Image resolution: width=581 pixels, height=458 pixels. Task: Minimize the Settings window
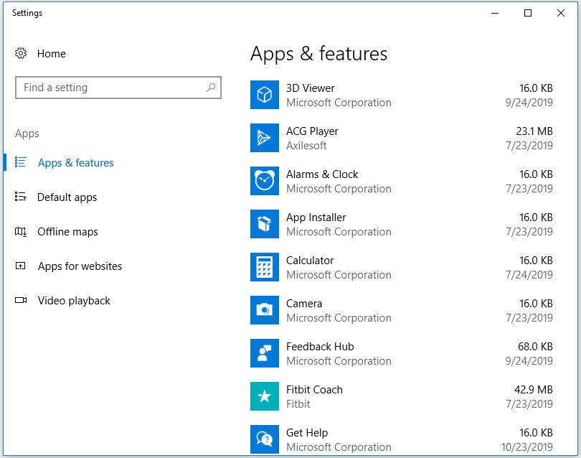(495, 13)
